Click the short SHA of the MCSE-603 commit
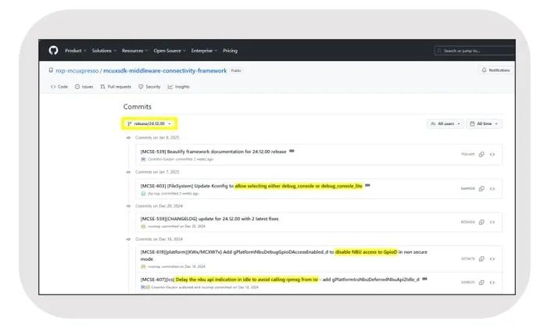The height and width of the screenshot is (328, 551). (467, 188)
